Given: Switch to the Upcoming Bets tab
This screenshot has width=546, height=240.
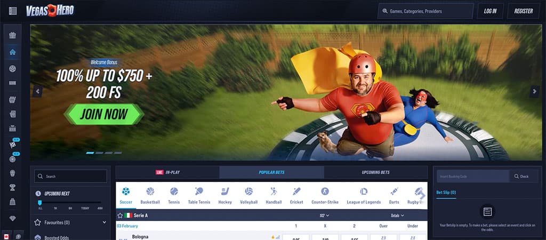Looking at the screenshot, I should coord(375,172).
